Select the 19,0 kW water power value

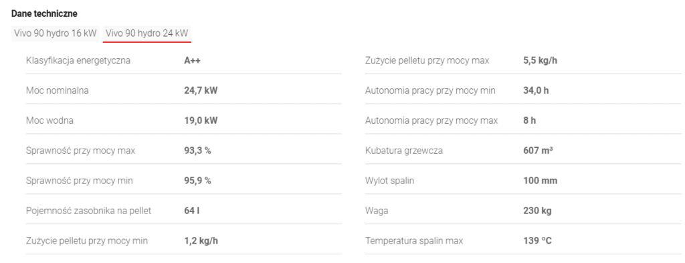tap(201, 120)
